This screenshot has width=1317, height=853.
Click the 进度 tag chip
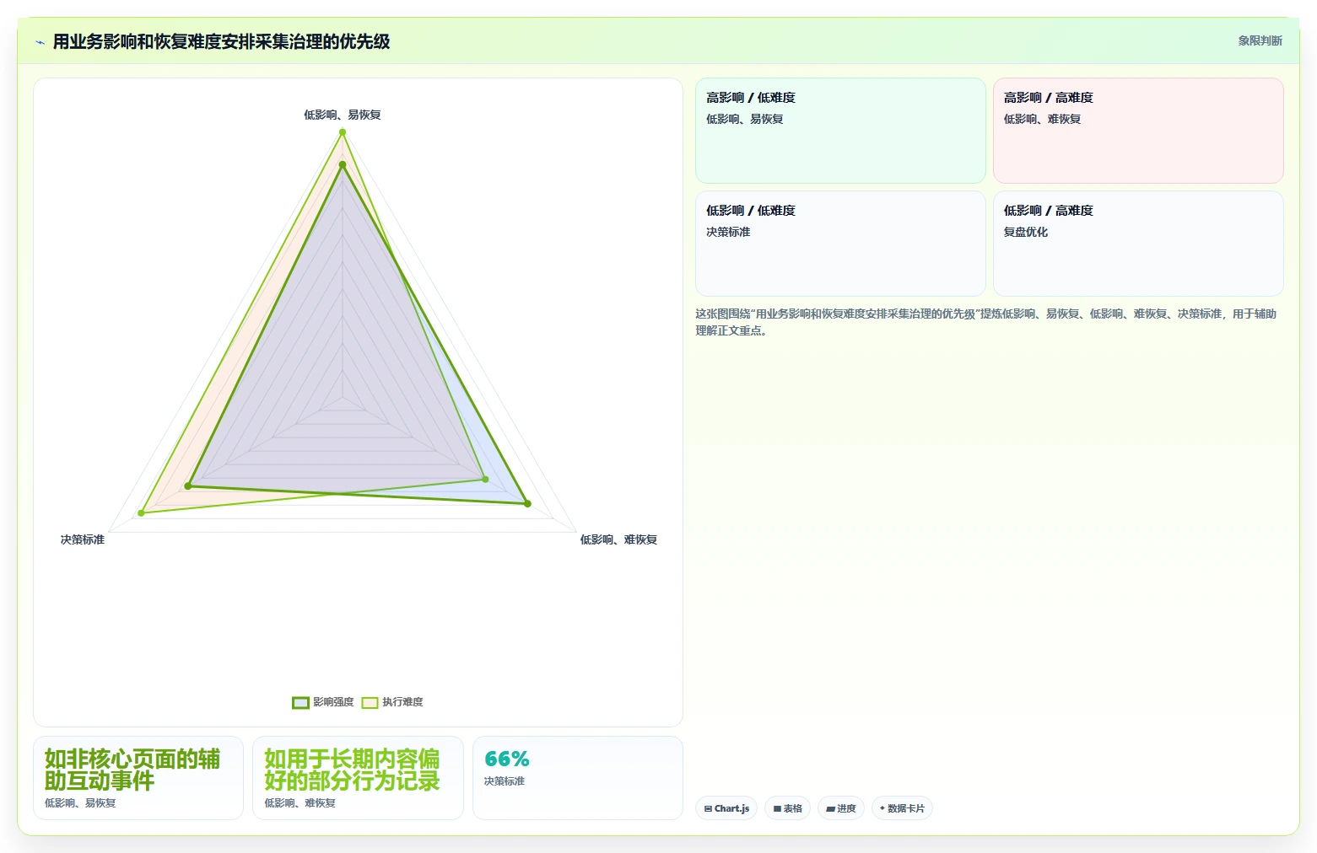[x=840, y=808]
